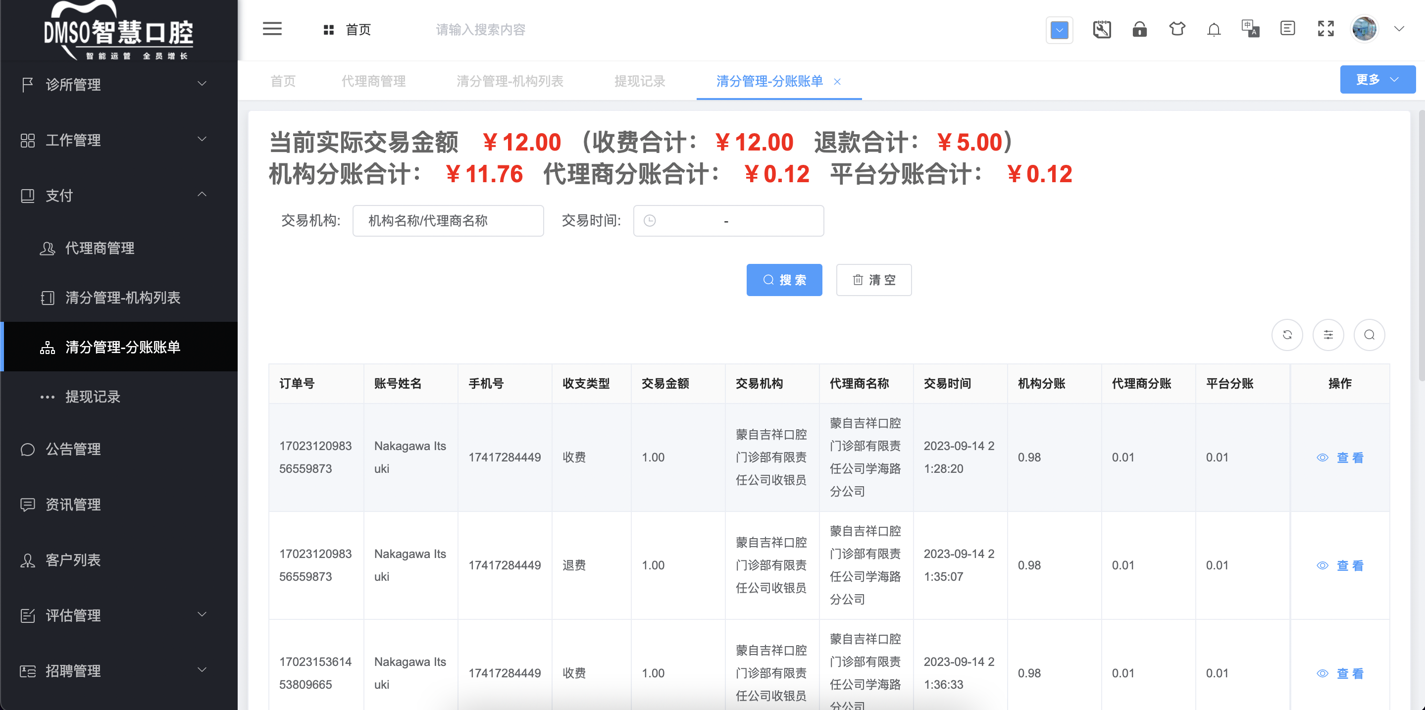The width and height of the screenshot is (1425, 710).
Task: Focus the 请输入搜索内容 search box
Action: [x=480, y=30]
